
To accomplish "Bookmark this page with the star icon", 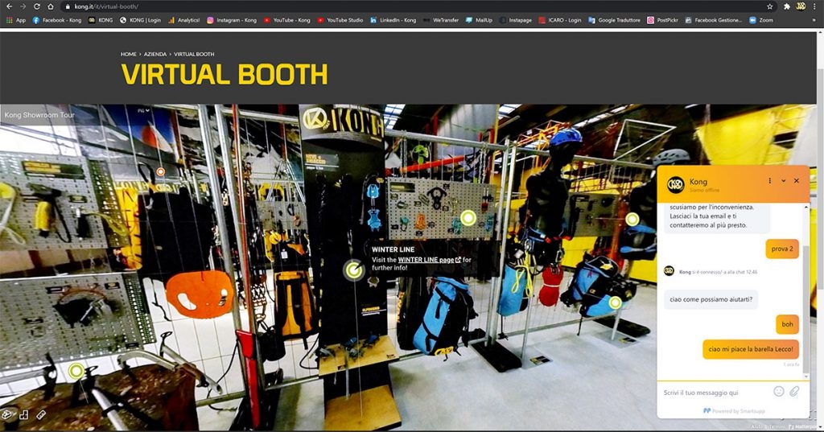I will coord(770,6).
